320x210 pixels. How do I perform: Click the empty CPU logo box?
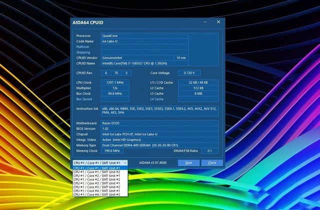click(203, 49)
